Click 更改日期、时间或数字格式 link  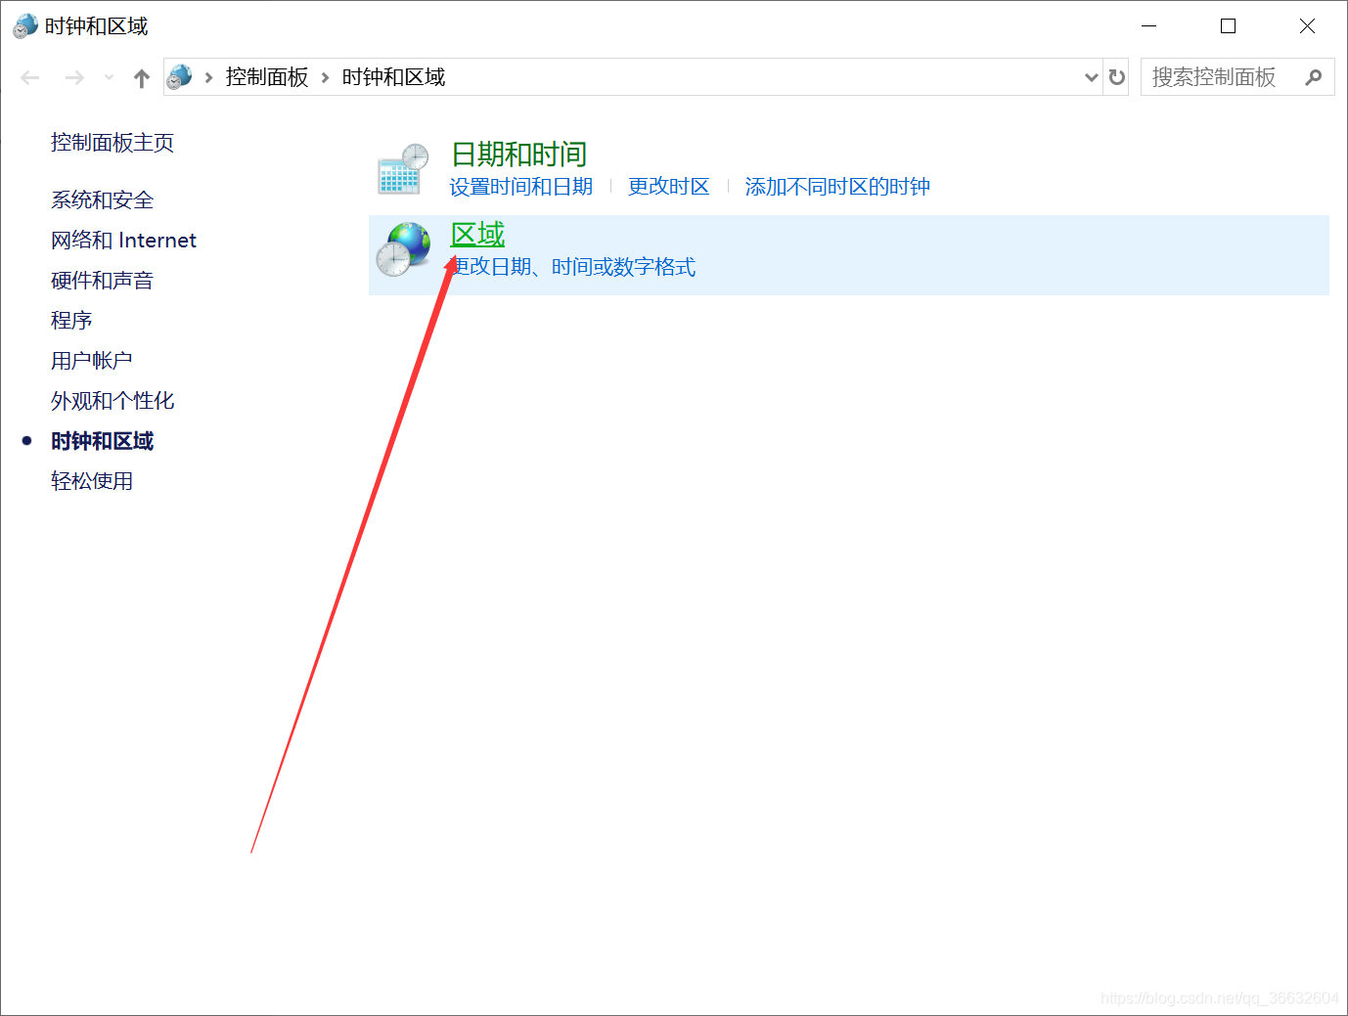click(573, 267)
